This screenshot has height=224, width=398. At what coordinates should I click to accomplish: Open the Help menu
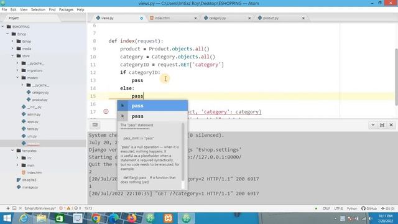(x=80, y=10)
